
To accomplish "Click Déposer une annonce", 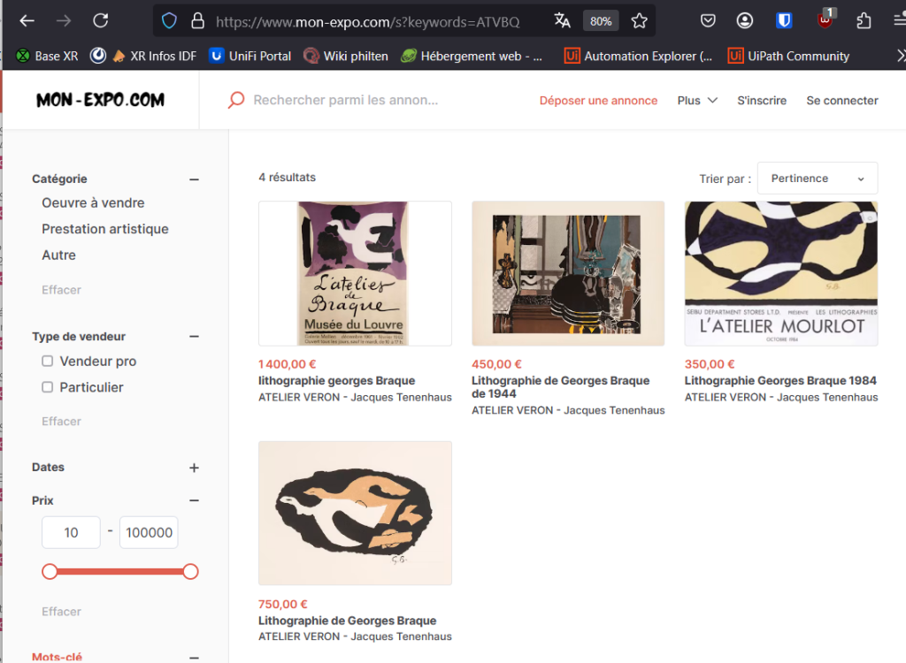I will pyautogui.click(x=599, y=101).
